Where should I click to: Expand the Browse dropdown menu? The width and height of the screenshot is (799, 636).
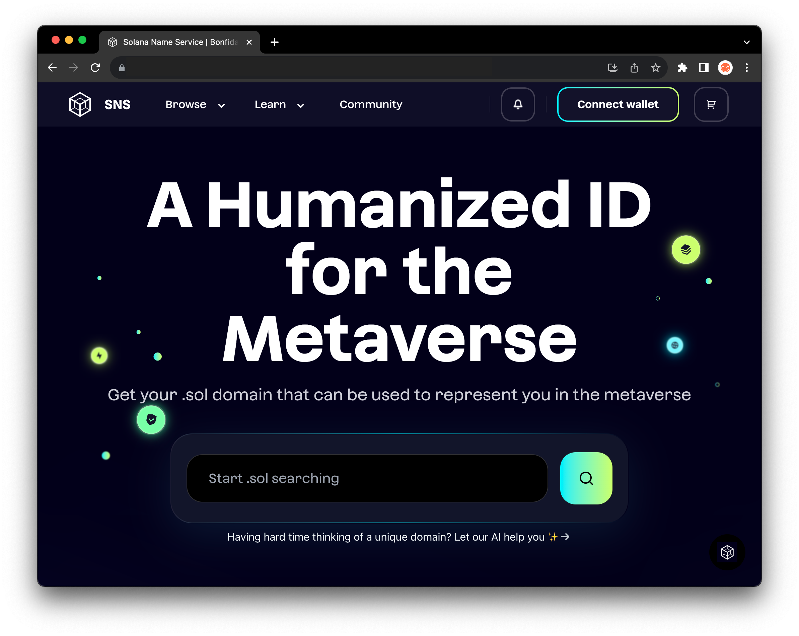coord(195,105)
